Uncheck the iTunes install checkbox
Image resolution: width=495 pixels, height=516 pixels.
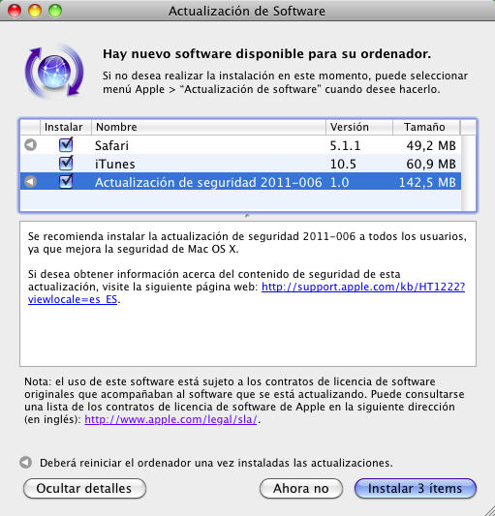66,164
